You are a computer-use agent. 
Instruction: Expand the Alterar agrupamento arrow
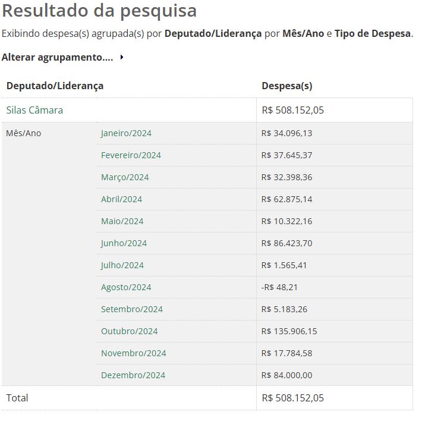(122, 58)
